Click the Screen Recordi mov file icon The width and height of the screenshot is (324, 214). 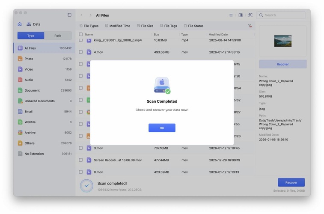pyautogui.click(x=89, y=160)
